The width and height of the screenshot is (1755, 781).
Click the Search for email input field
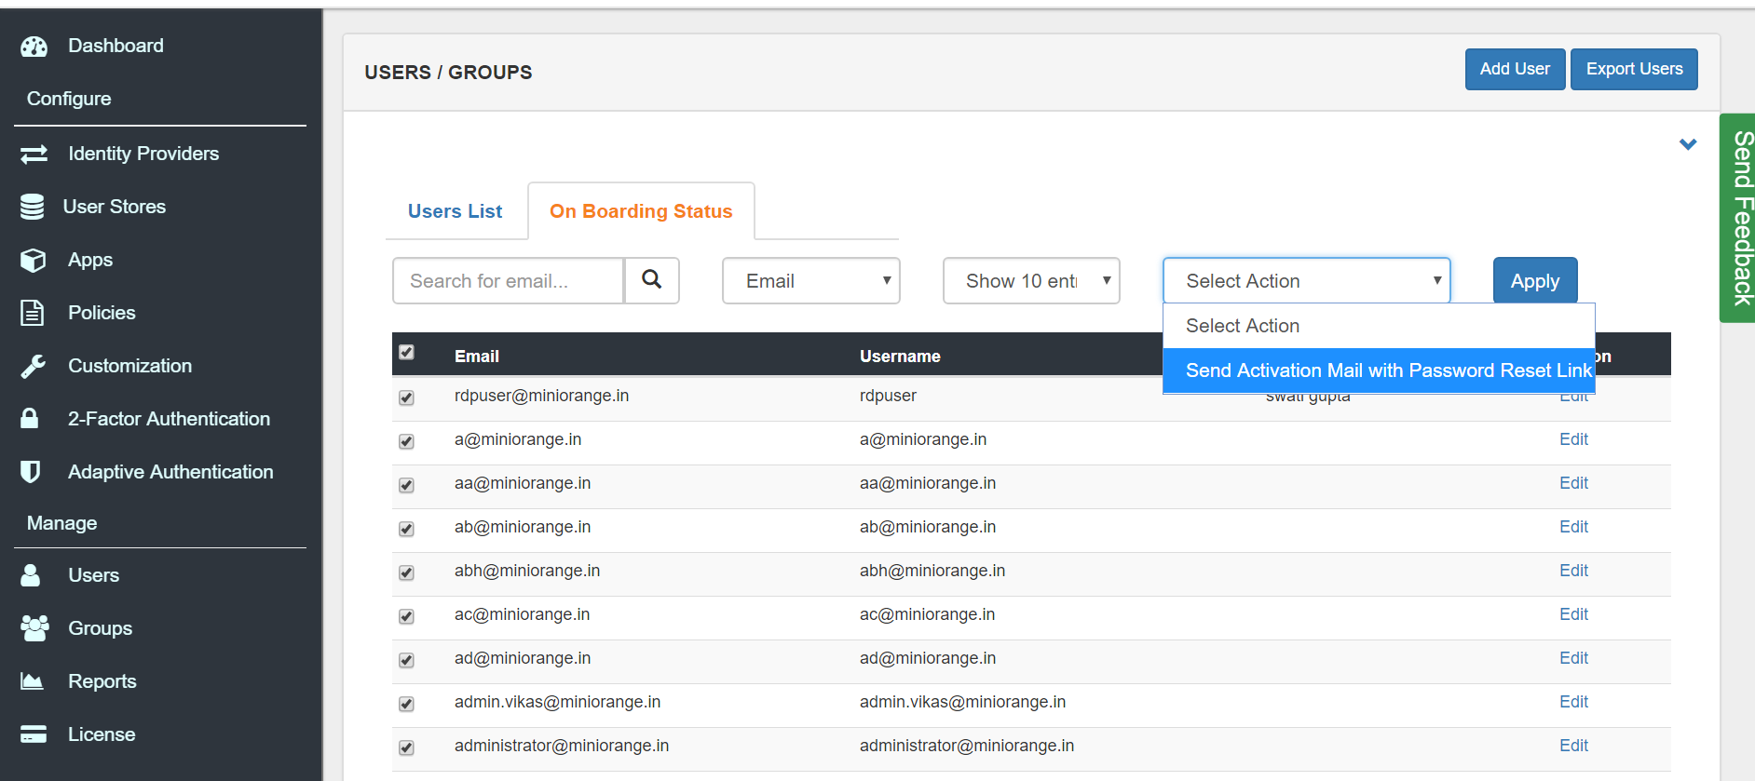pyautogui.click(x=508, y=281)
